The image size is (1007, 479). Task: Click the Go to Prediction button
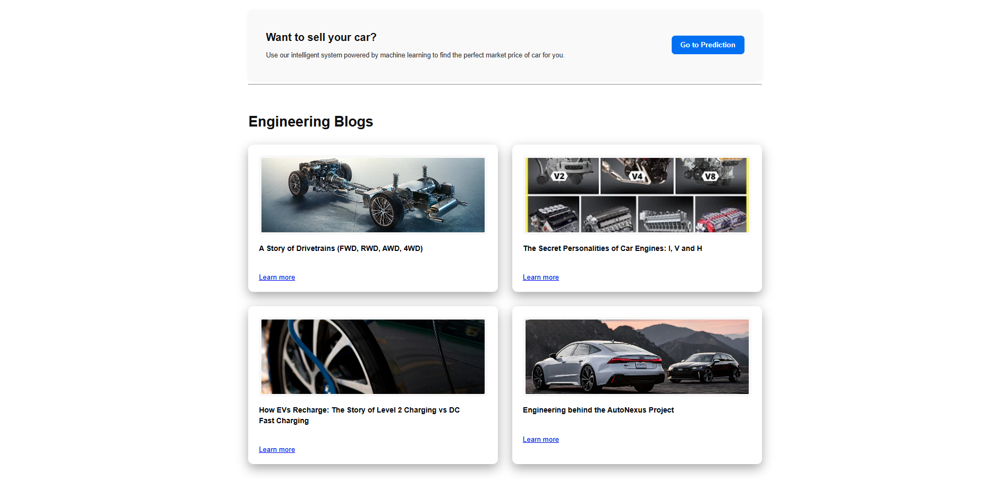coord(707,45)
